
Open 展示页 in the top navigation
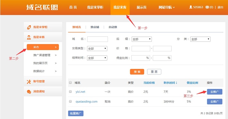142,7
